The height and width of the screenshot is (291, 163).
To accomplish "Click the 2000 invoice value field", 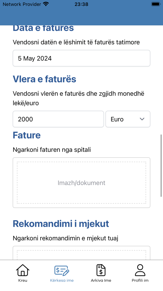I will pos(58,119).
